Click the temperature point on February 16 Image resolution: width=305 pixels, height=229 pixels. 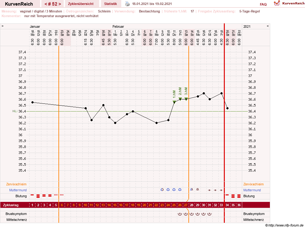point(204,93)
